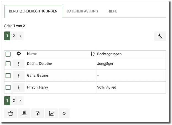The width and height of the screenshot is (172, 125).
Task: Click next page arrow in bottom pagination
Action: pos(20,101)
